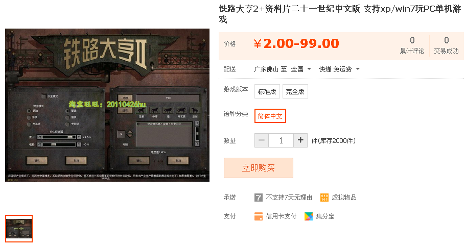Click the 信用卡支付 text link
Viewport: 466px width, 245px height.
281,216
